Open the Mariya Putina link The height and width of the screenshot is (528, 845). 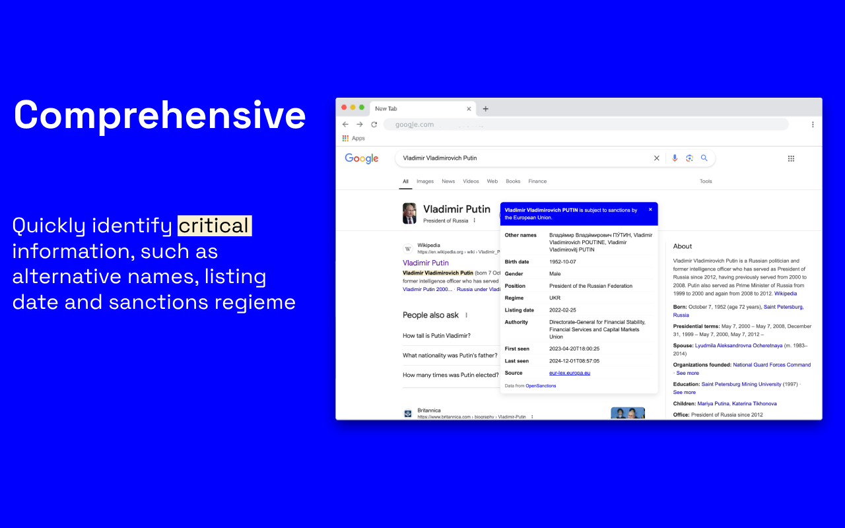(x=713, y=403)
